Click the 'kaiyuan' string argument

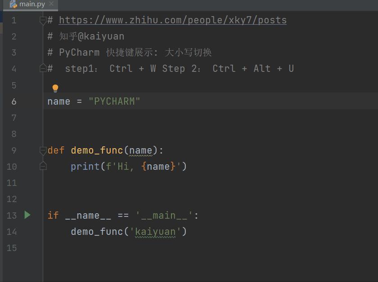(x=155, y=231)
